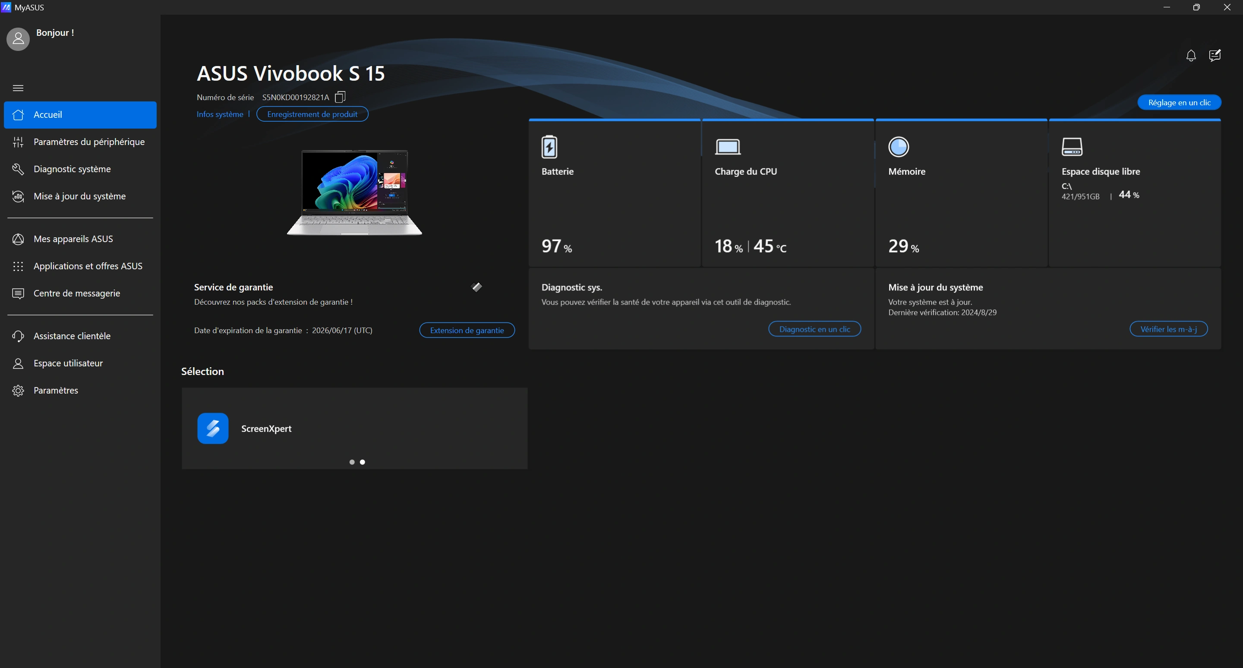The width and height of the screenshot is (1243, 668).
Task: Click the apps grid dots icon
Action: click(18, 266)
